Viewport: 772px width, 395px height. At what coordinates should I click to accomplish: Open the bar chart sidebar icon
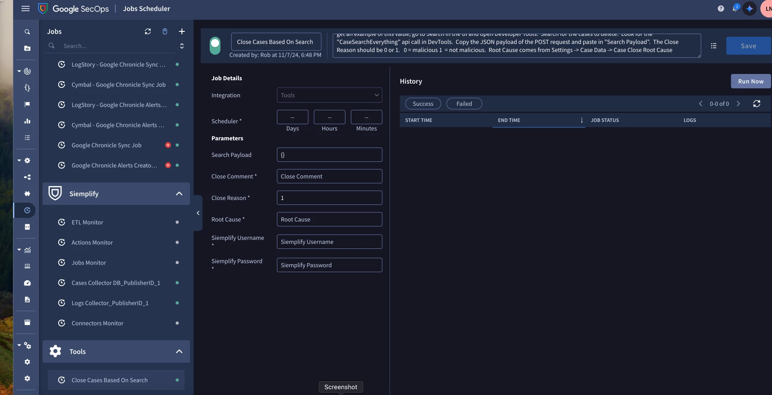(27, 121)
